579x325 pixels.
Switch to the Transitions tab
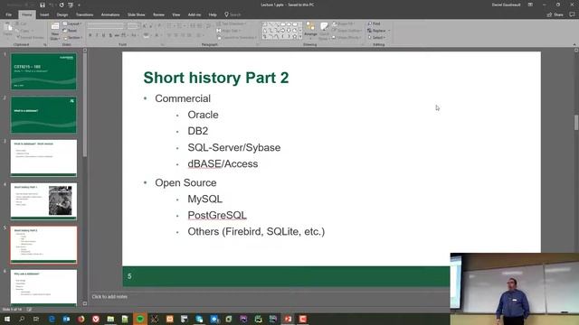coord(84,14)
